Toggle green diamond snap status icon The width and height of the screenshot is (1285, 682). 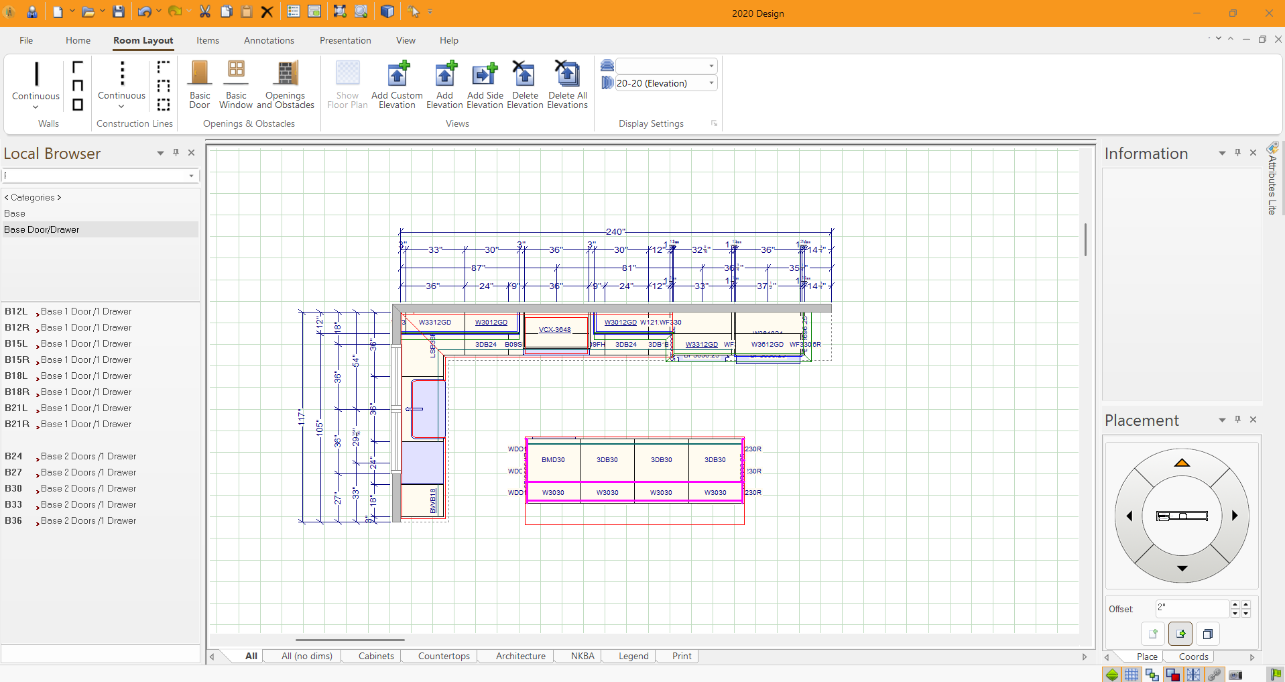point(1112,675)
